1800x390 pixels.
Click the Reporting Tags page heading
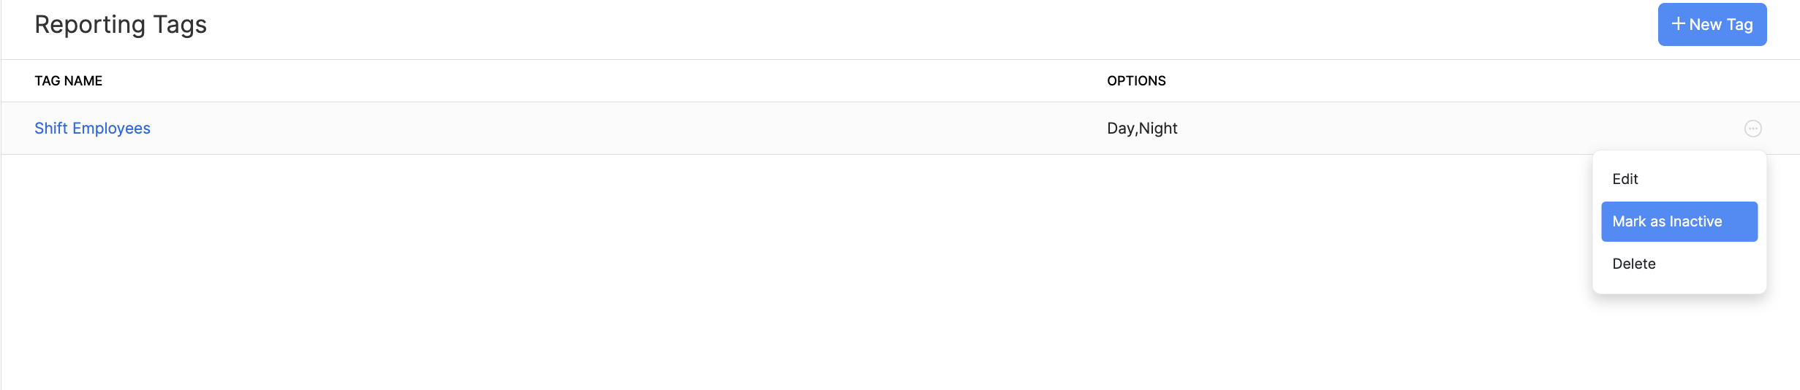pyautogui.click(x=121, y=25)
